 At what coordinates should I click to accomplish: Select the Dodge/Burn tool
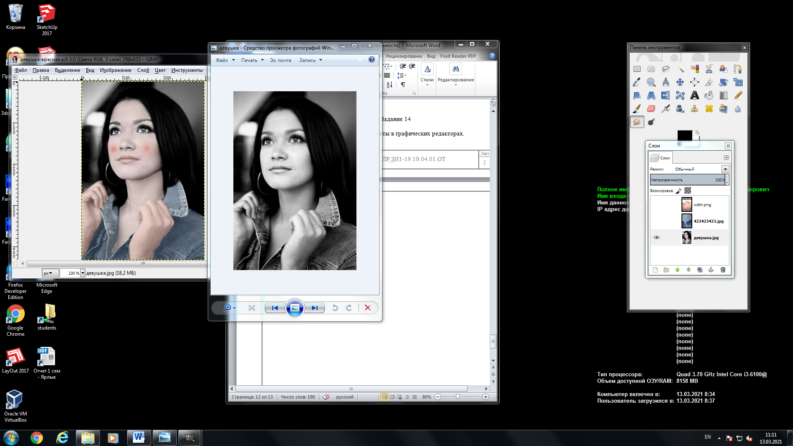(651, 122)
